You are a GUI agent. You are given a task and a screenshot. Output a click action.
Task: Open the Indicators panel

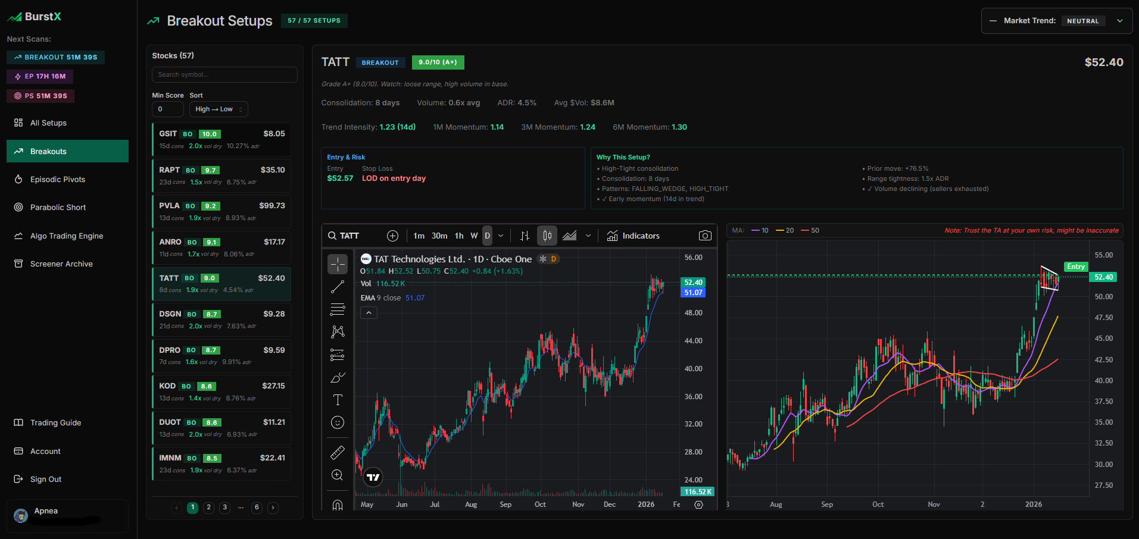[x=633, y=236]
